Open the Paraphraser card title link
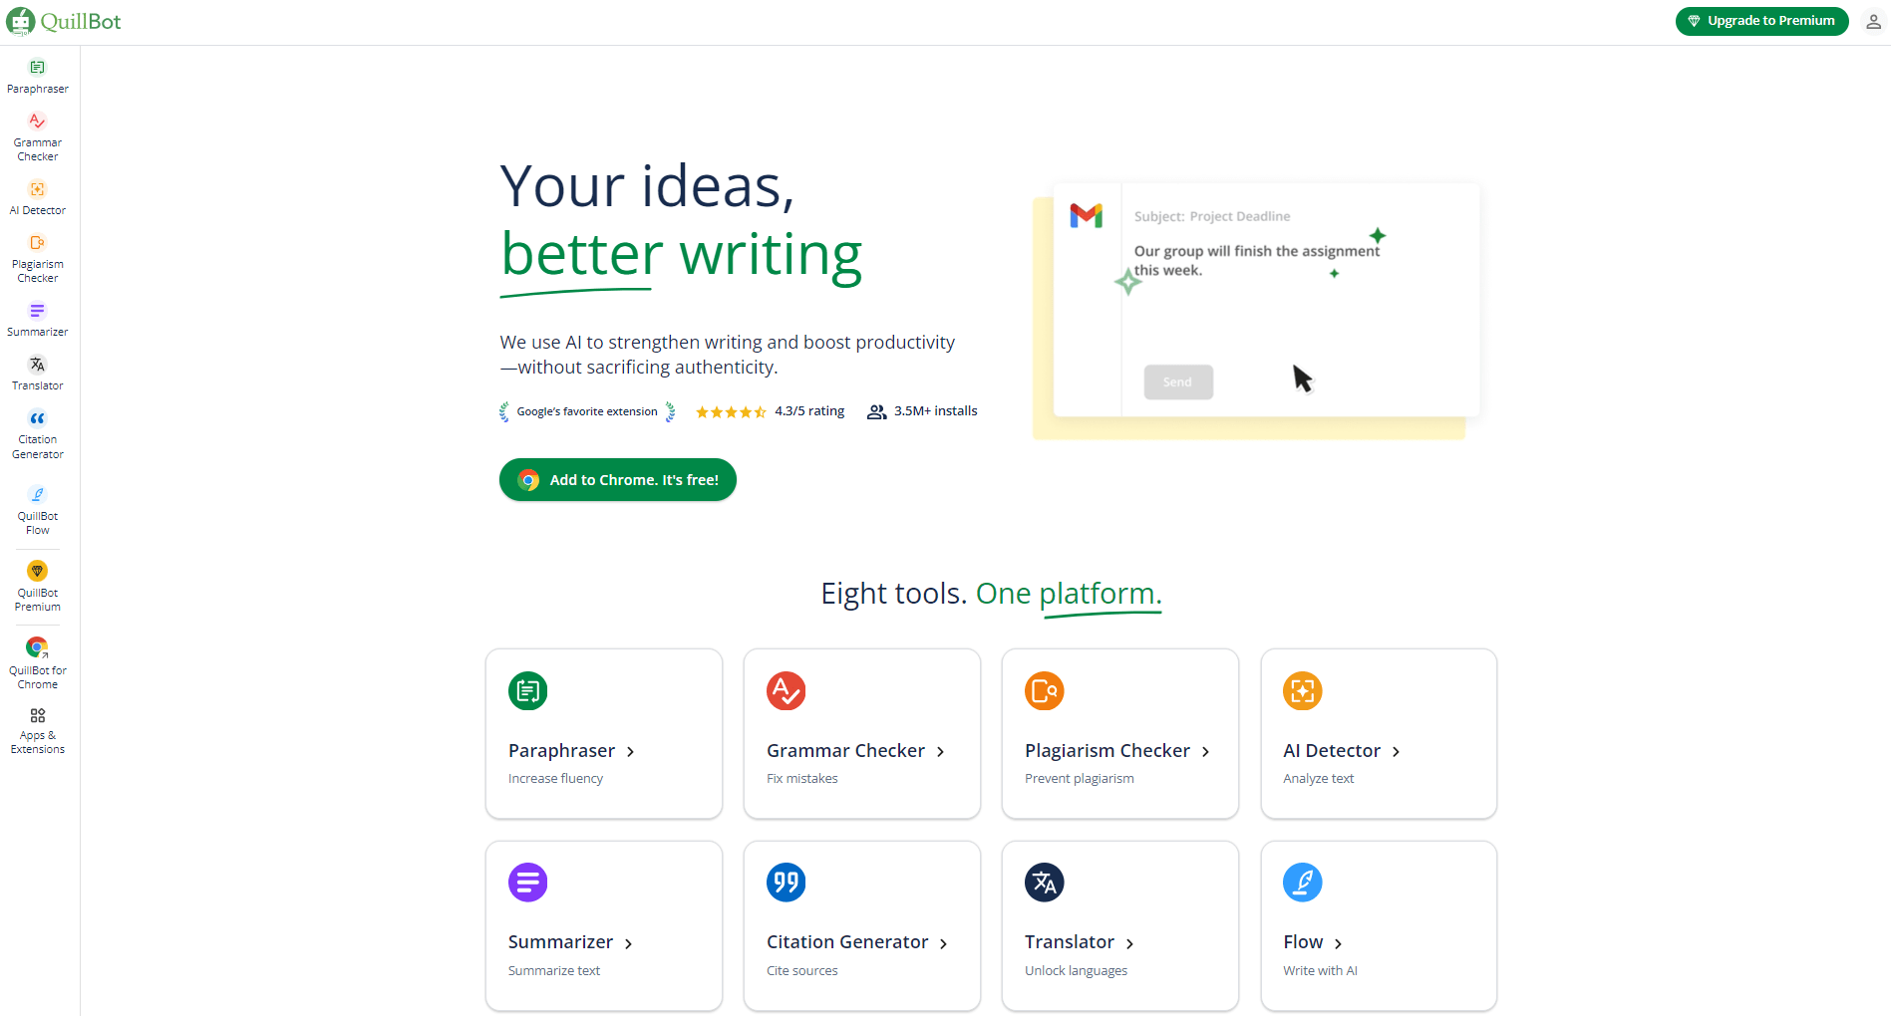 [x=561, y=750]
